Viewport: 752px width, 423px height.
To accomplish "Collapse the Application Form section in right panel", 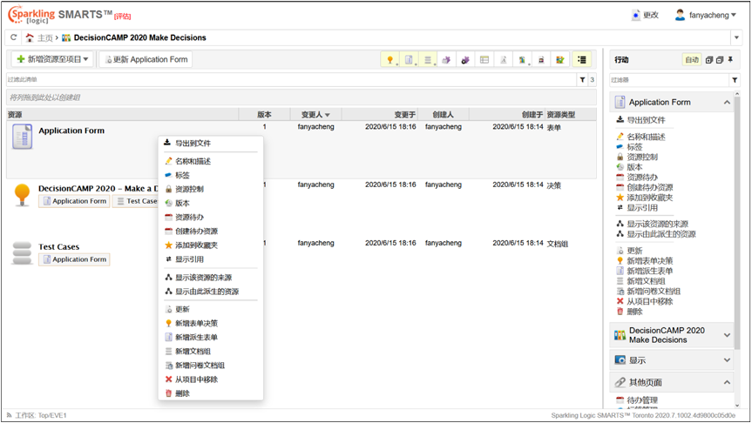I will [x=727, y=103].
